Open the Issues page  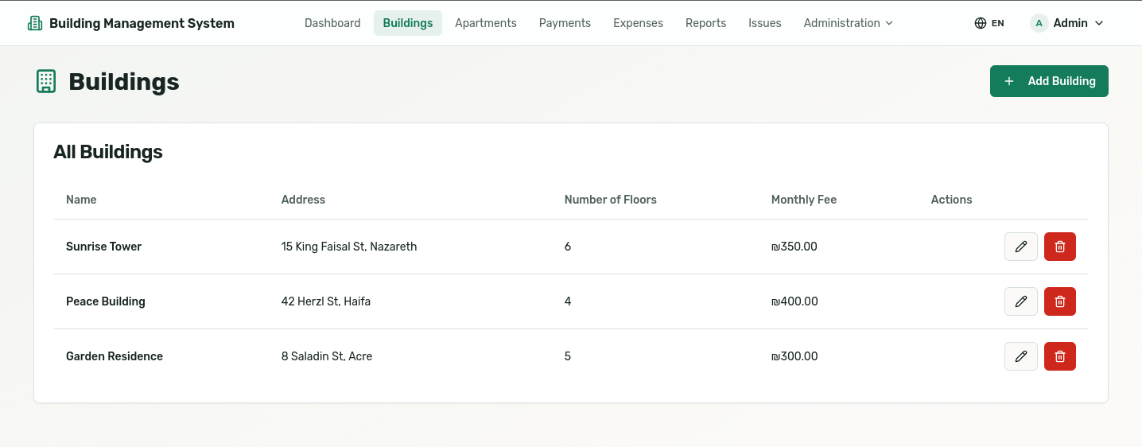[x=764, y=23]
